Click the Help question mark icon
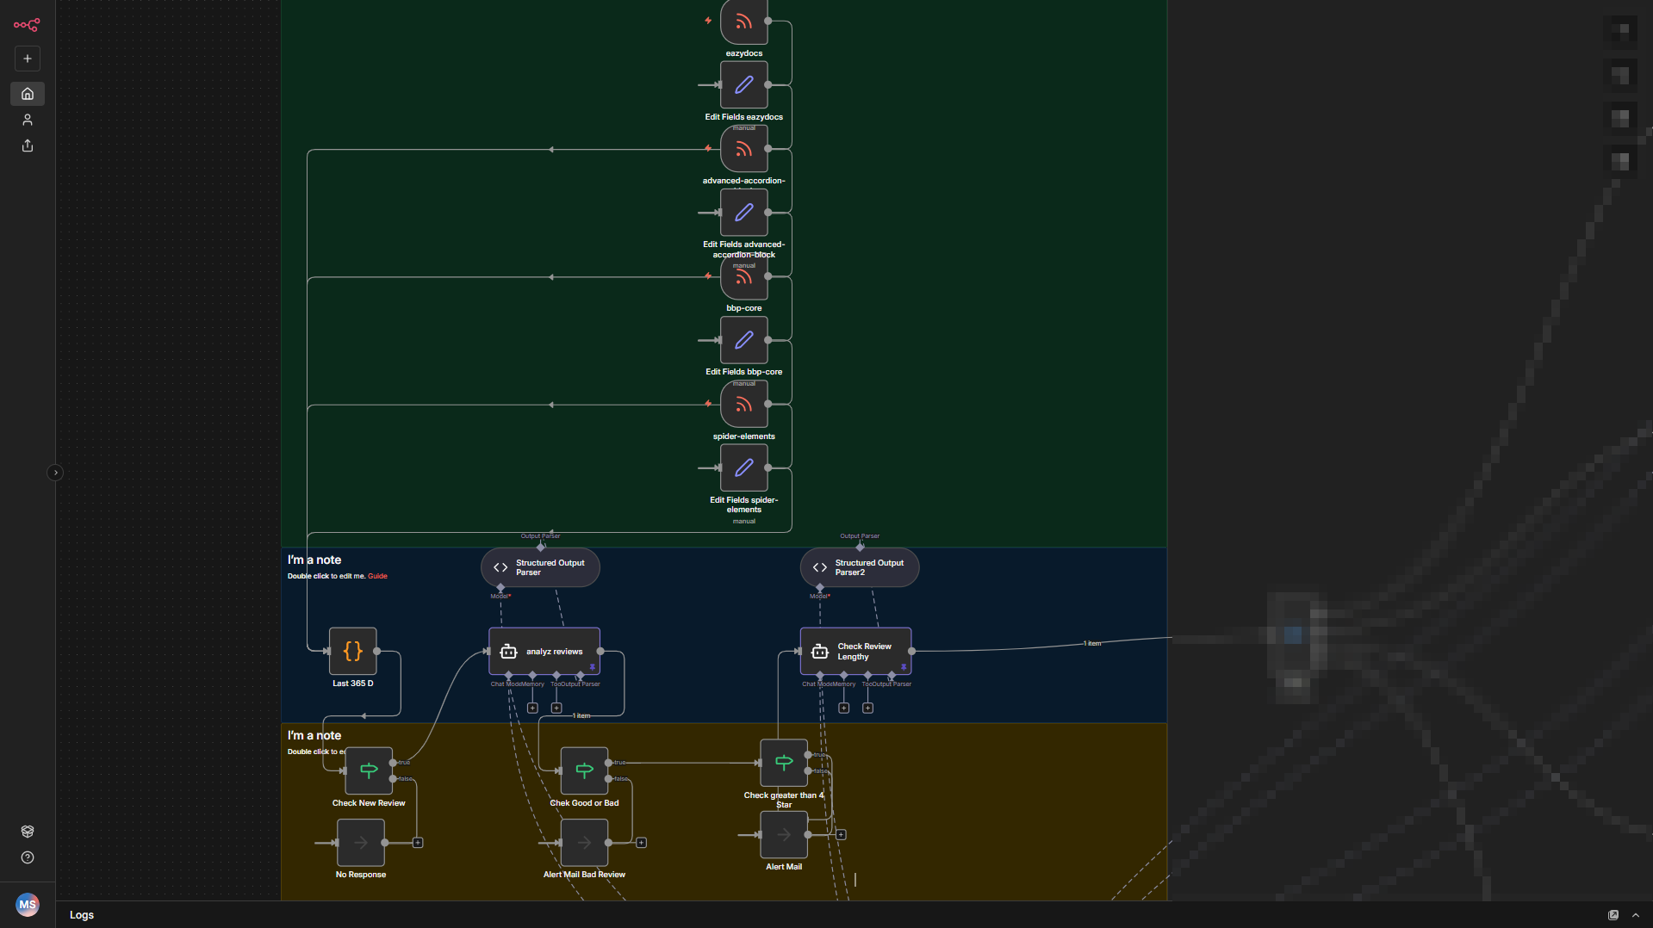Screen dimensions: 1653x928 click(28, 857)
